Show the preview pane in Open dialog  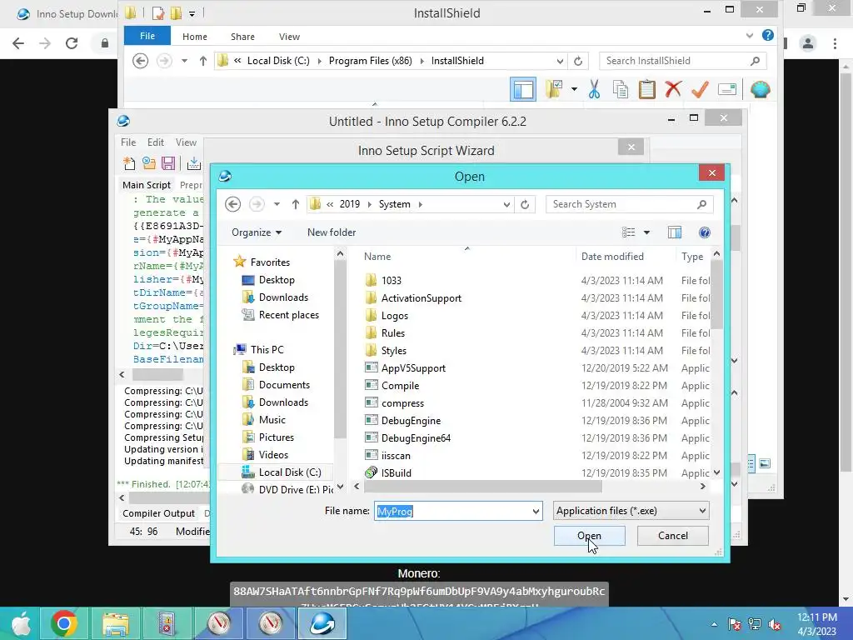675,232
